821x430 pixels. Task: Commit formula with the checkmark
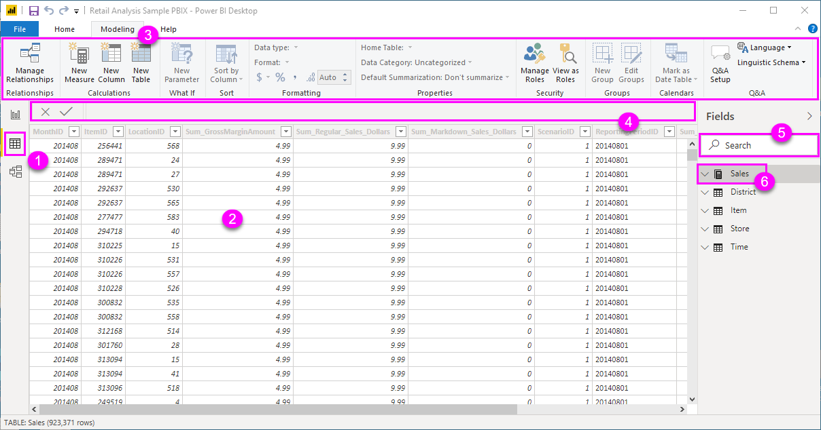66,111
